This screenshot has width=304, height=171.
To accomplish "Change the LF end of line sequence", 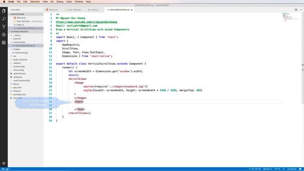I will click(x=284, y=169).
